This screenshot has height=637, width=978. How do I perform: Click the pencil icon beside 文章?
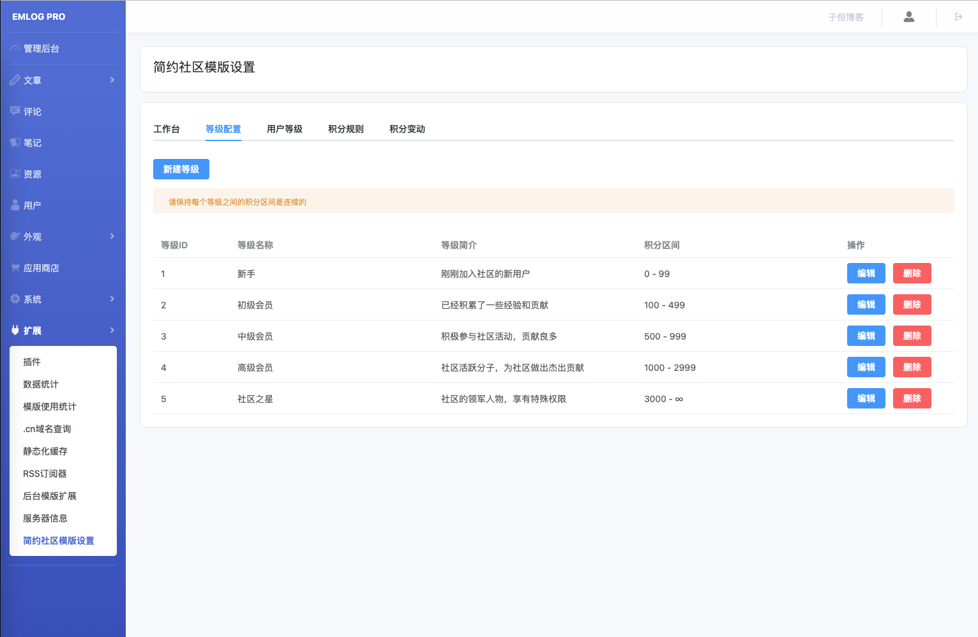click(15, 80)
